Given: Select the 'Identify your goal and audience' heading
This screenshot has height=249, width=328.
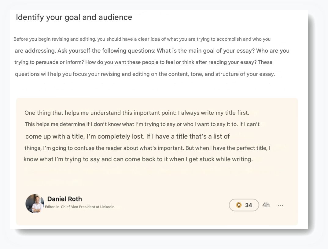Looking at the screenshot, I should [74, 17].
